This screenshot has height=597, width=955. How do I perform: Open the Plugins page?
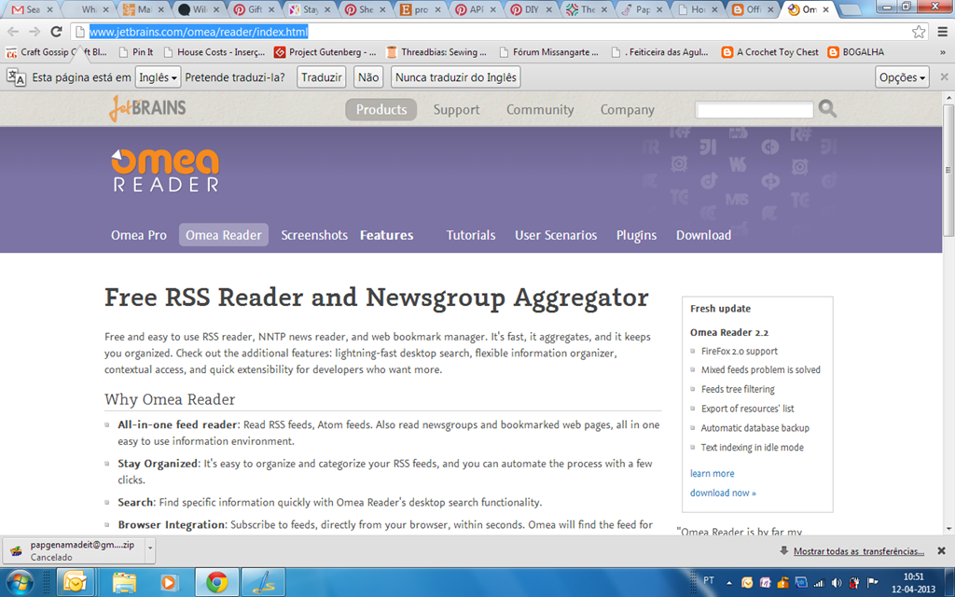click(636, 235)
